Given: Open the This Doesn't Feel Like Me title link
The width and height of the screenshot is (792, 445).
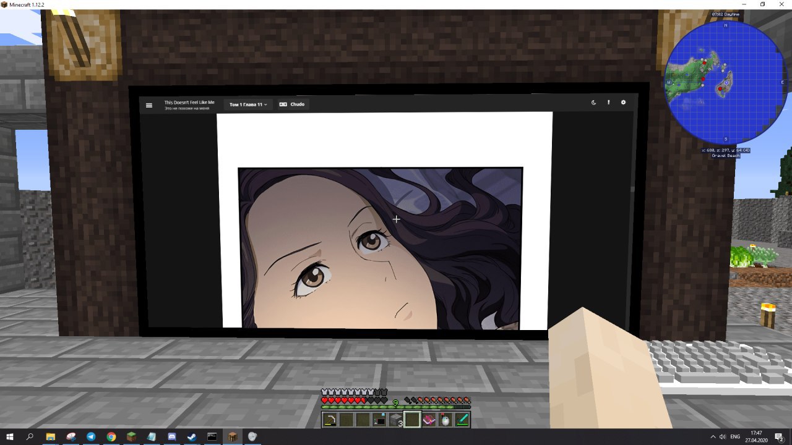Looking at the screenshot, I should pyautogui.click(x=189, y=103).
